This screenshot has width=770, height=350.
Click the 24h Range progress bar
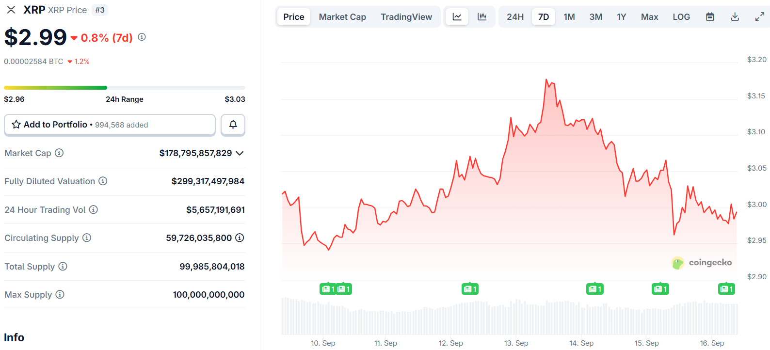pyautogui.click(x=125, y=88)
